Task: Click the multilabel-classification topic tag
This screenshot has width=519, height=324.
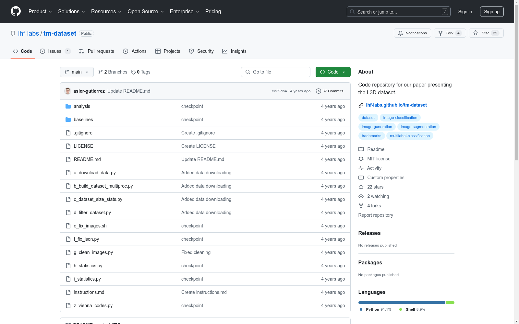Action: tap(410, 136)
